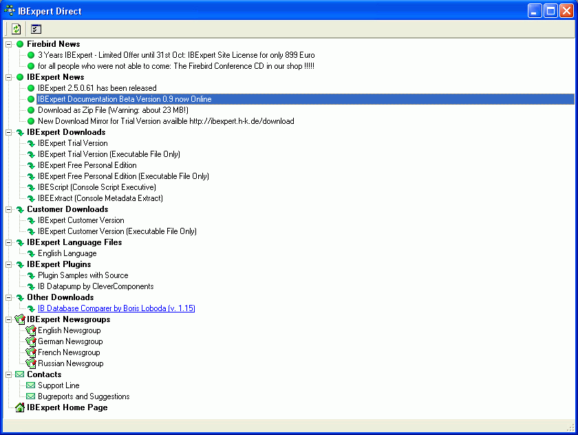Collapse the Contacts node
Screen dimensions: 578x435
[9, 374]
